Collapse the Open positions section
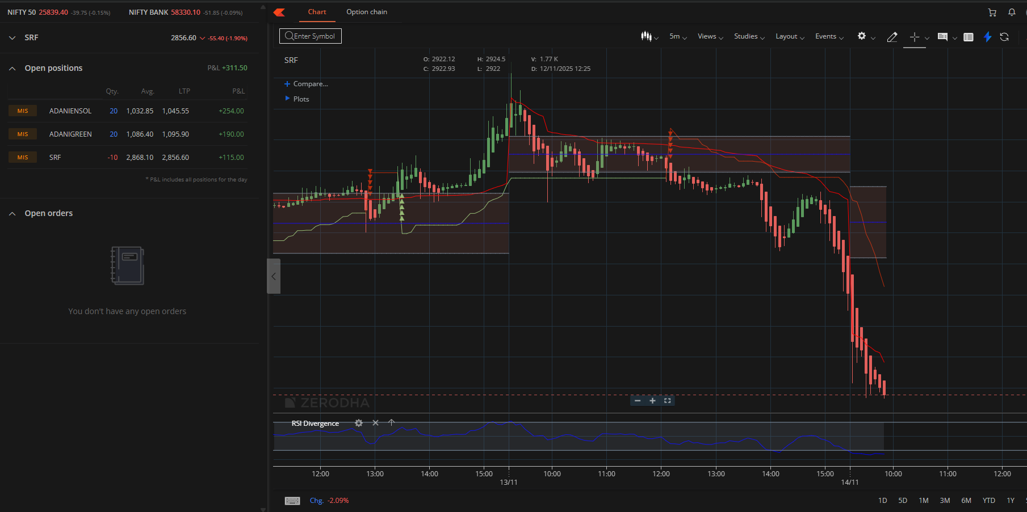 [12, 68]
